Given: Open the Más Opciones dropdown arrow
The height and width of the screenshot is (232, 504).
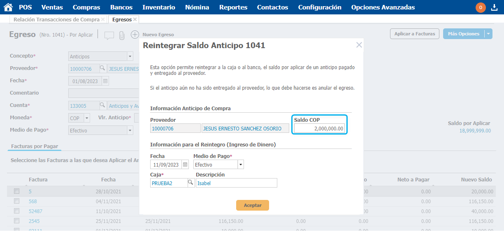Looking at the screenshot, I should [488, 34].
